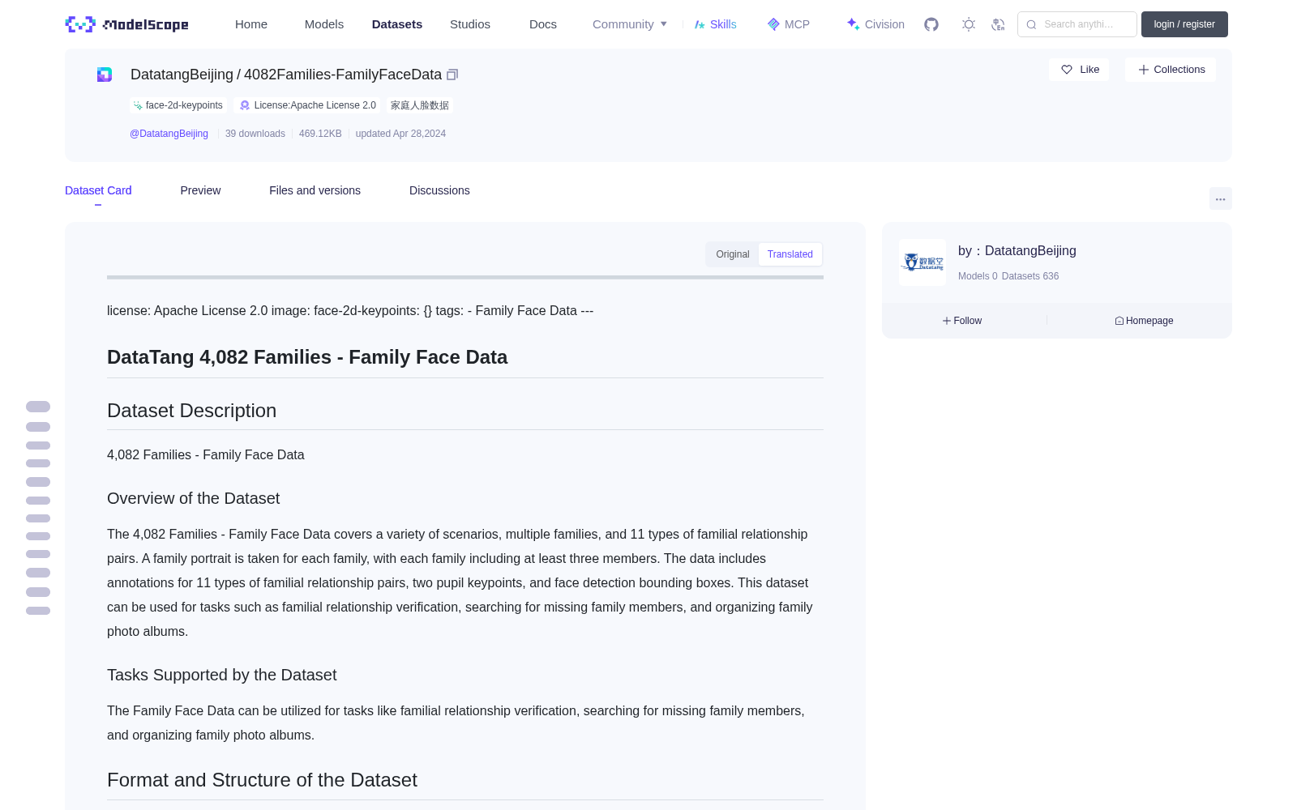Image resolution: width=1297 pixels, height=810 pixels.
Task: Click the login / register button
Action: tap(1184, 24)
